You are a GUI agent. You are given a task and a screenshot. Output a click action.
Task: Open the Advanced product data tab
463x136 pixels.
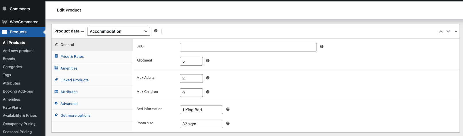tap(69, 104)
